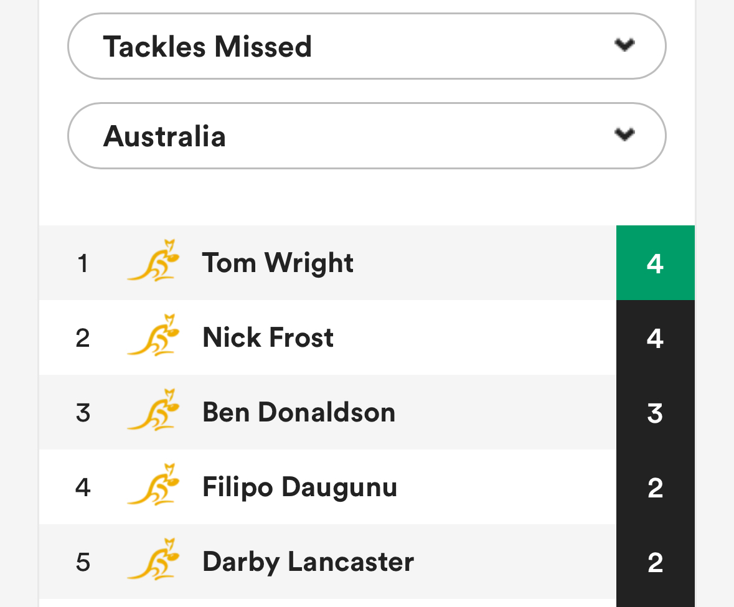Click Ben Donaldson's score value 3
Viewport: 734px width, 607px height.
click(656, 413)
